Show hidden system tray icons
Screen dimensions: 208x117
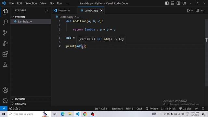point(161,114)
